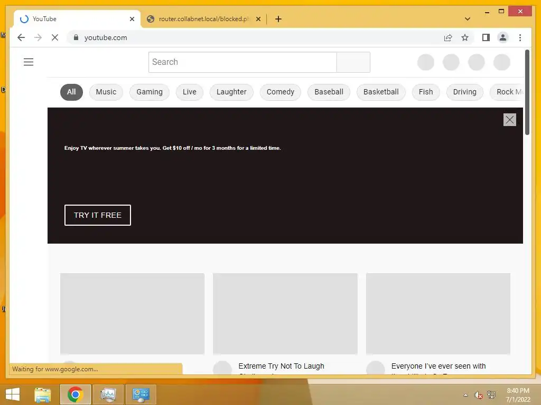The width and height of the screenshot is (541, 405).
Task: Click the browser forward arrow
Action: point(38,37)
